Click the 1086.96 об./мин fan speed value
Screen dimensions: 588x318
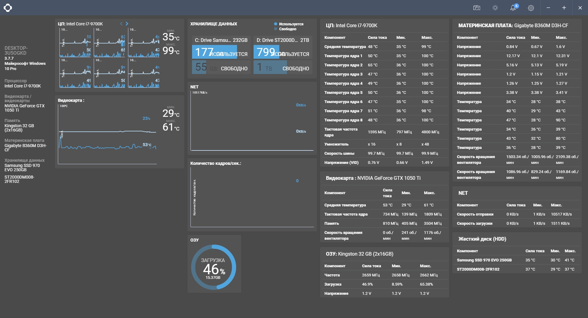517,175
